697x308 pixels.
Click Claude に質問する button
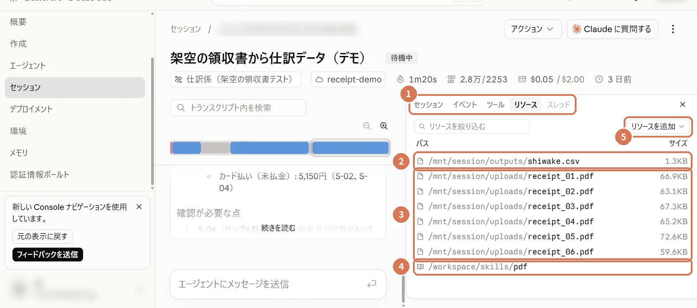[x=612, y=29]
